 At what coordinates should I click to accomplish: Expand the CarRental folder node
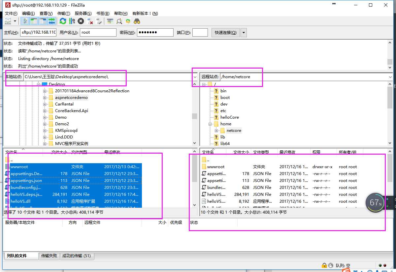pyautogui.click(x=45, y=104)
